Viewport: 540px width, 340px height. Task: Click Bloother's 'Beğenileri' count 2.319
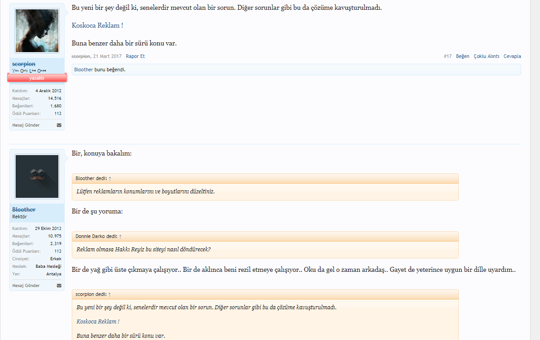click(56, 243)
